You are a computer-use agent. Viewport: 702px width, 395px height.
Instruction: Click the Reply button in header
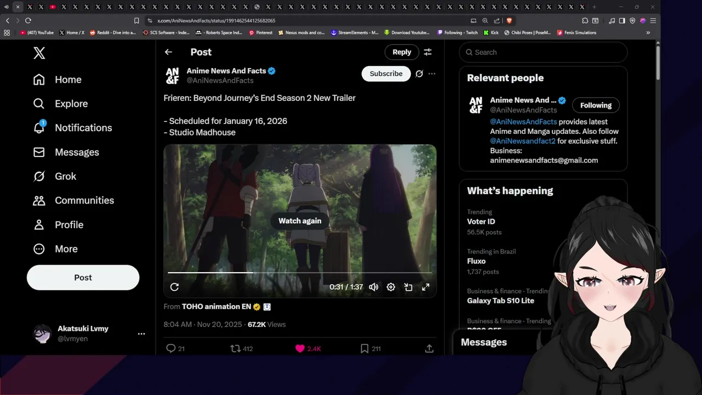(x=401, y=52)
